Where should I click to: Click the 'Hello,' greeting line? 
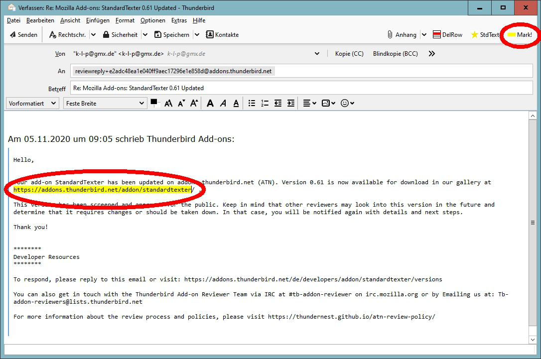click(24, 160)
